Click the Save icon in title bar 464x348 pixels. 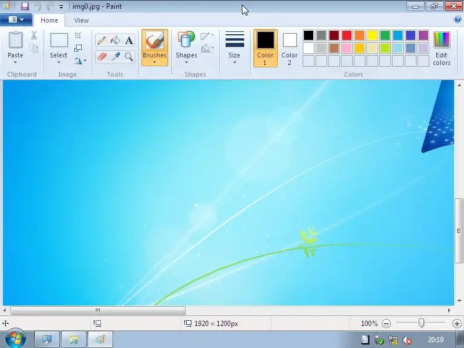25,6
